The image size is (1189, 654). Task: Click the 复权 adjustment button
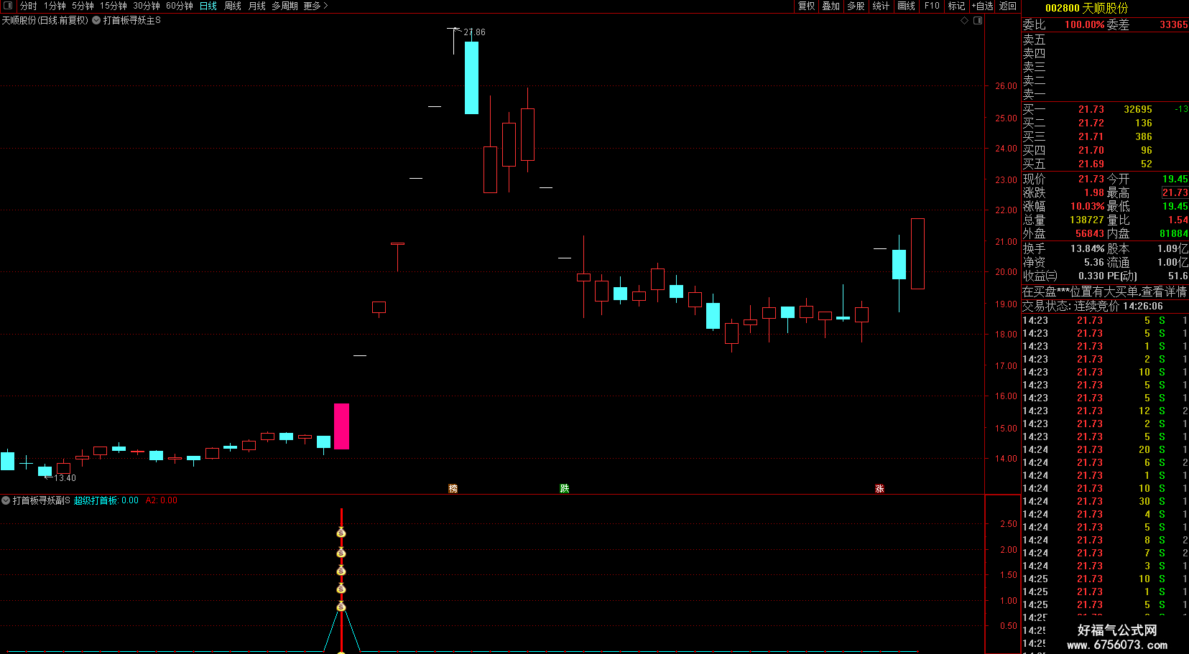click(x=807, y=6)
